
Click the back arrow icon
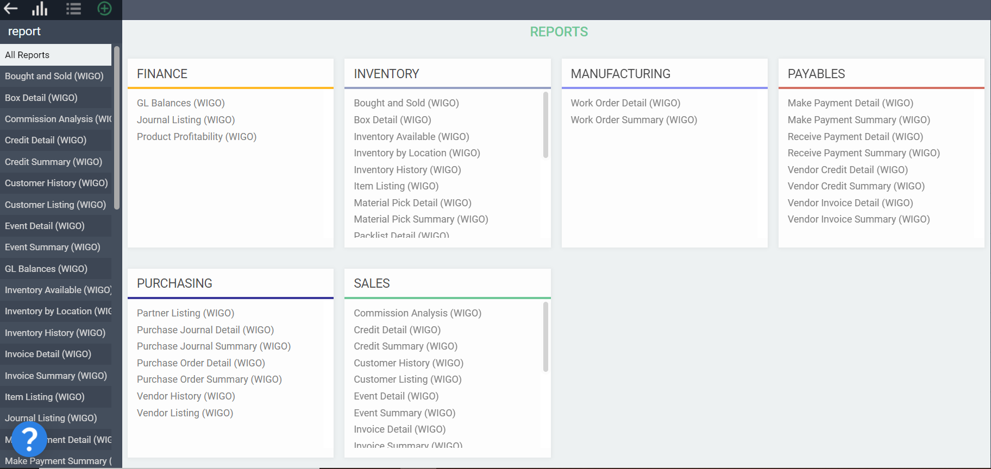pyautogui.click(x=11, y=9)
